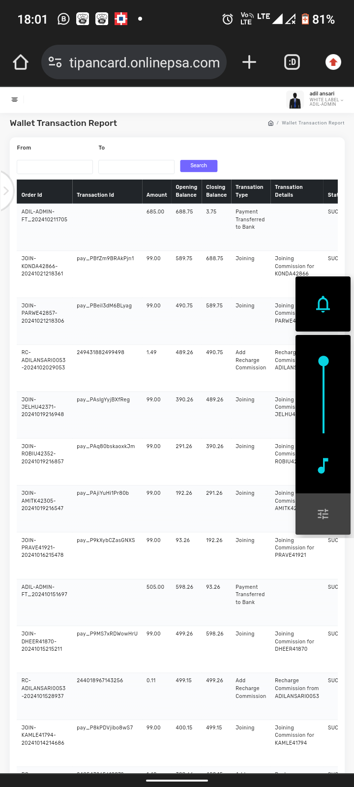Screen dimensions: 354x787
Task: Tap the ringer bell icon
Action: 323,304
